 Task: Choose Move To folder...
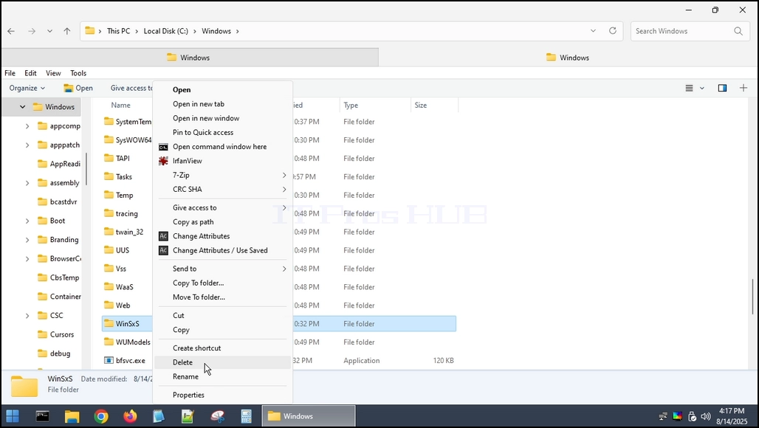tap(223, 297)
